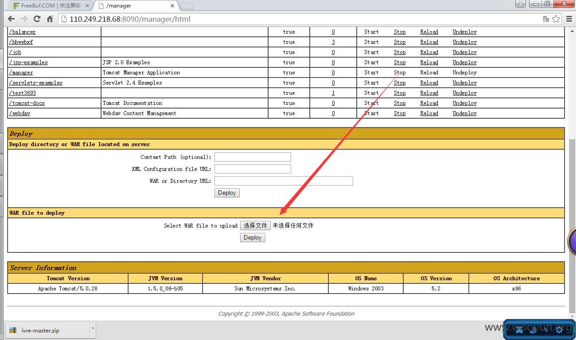Go forward in browser history
The height and width of the screenshot is (340, 576).
click(x=24, y=19)
